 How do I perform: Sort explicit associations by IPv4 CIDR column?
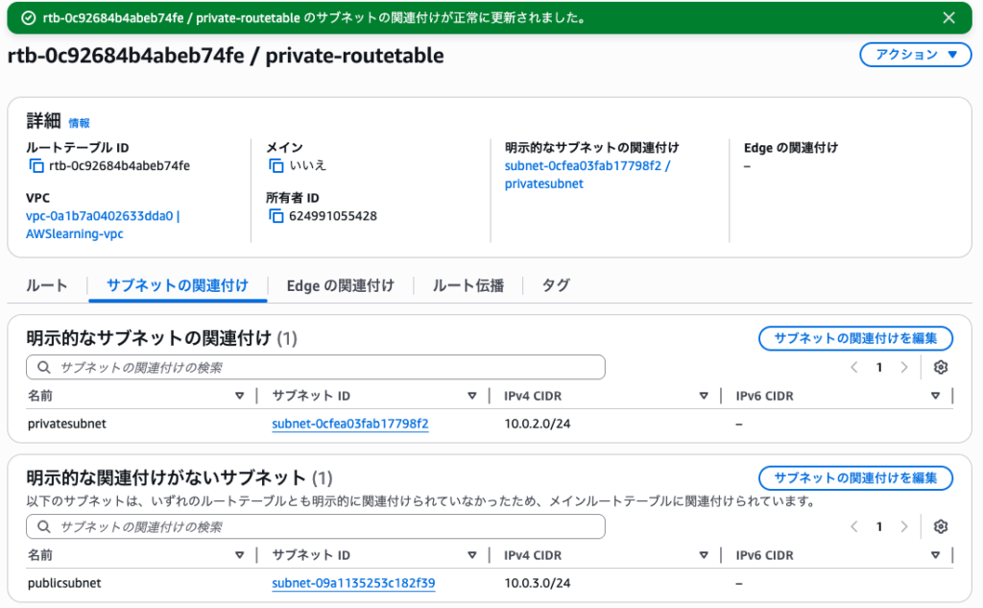pyautogui.click(x=704, y=396)
